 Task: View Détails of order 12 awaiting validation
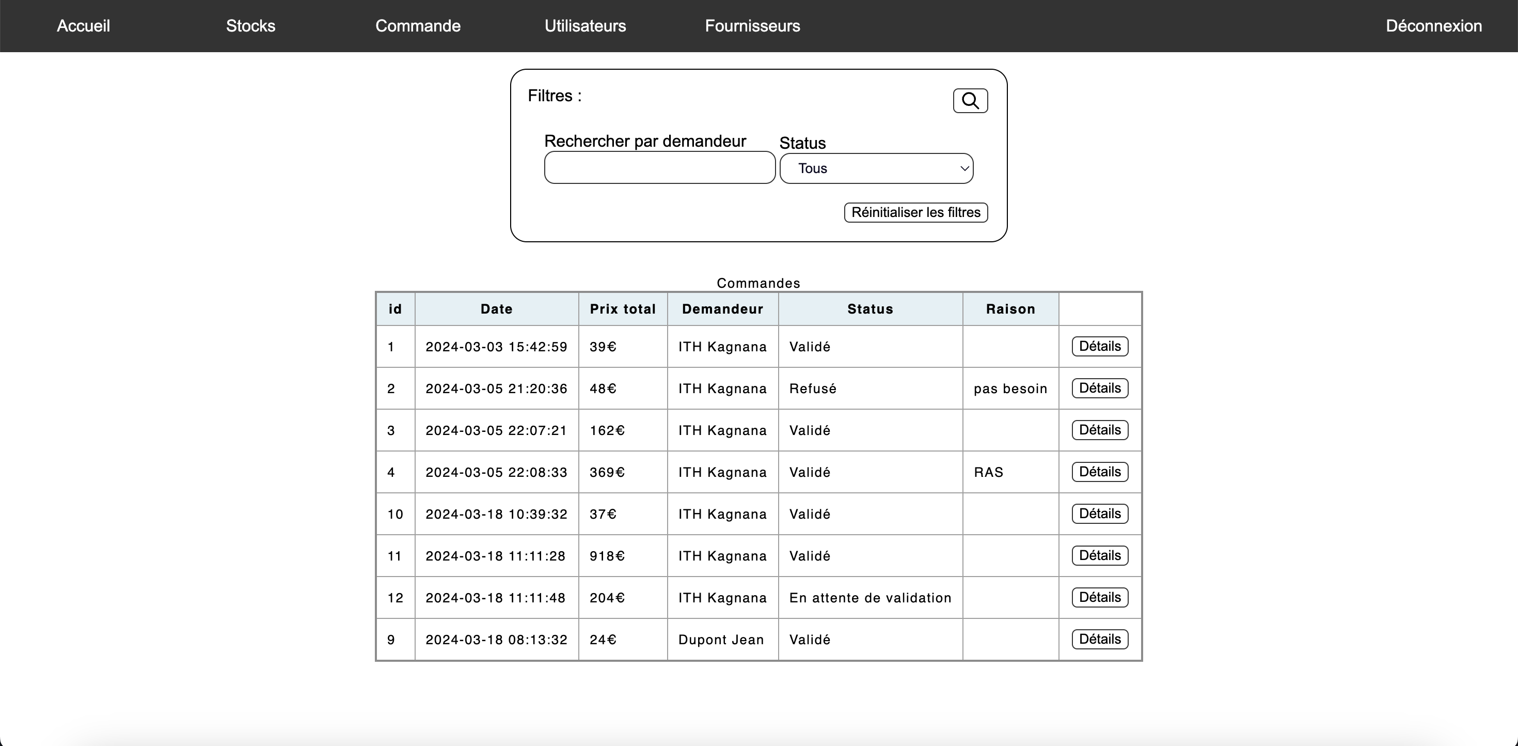tap(1099, 597)
